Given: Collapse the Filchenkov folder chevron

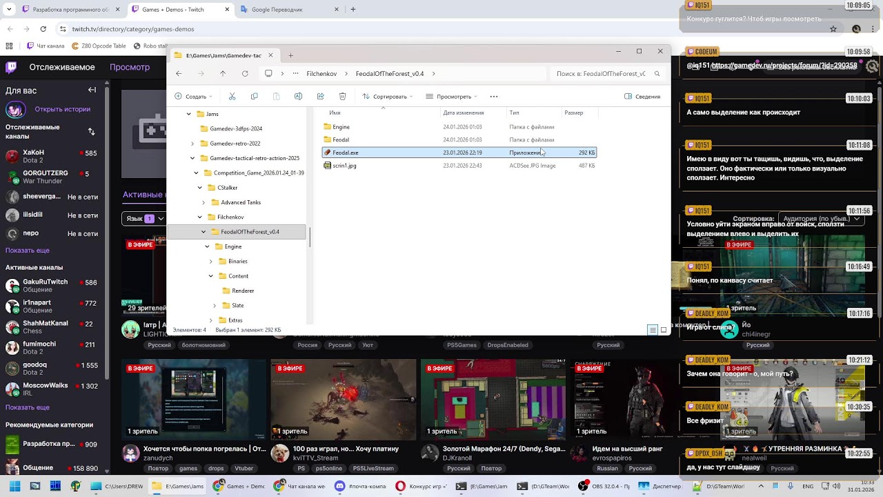Looking at the screenshot, I should (x=200, y=217).
